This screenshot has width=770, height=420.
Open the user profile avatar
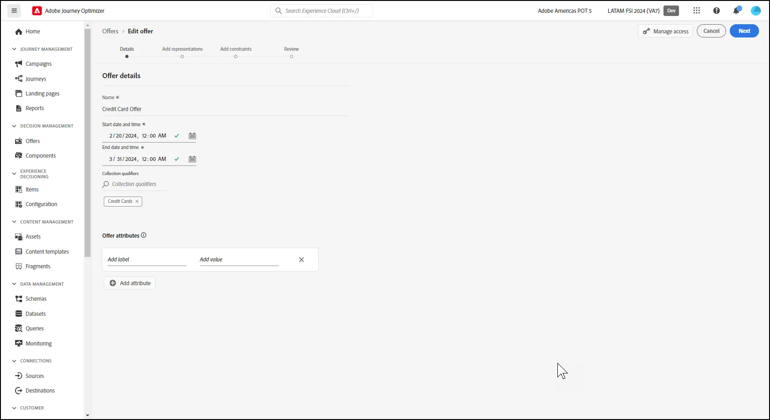(756, 11)
